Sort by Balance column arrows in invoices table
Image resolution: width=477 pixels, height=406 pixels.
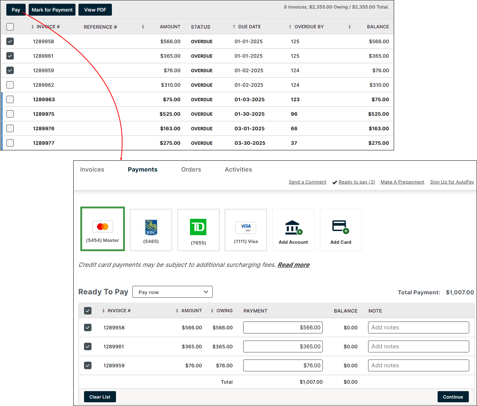[349, 27]
